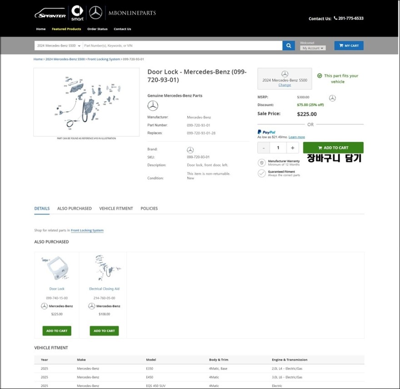The height and width of the screenshot is (389, 400).
Task: Switch to the VEHICLE FITMENT tab
Action: [116, 209]
